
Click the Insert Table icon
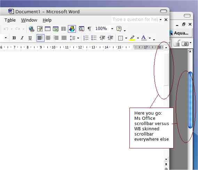click(x=48, y=29)
